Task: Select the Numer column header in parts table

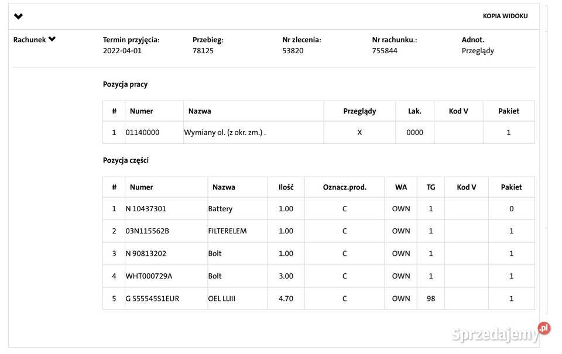Action: [x=141, y=187]
